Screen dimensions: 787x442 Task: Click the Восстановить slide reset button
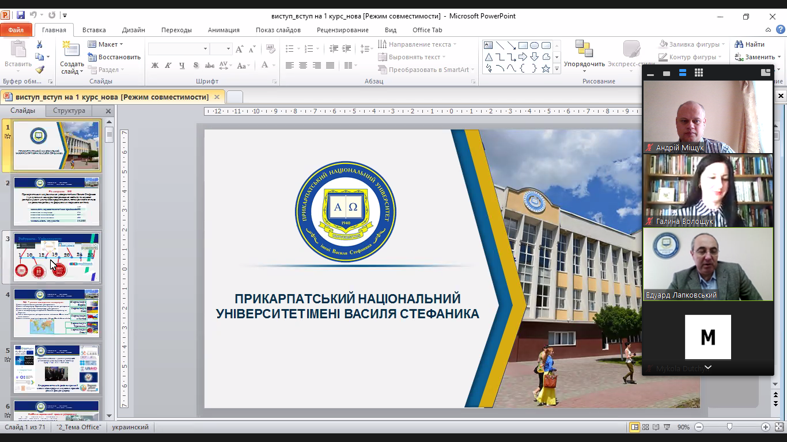pyautogui.click(x=114, y=57)
